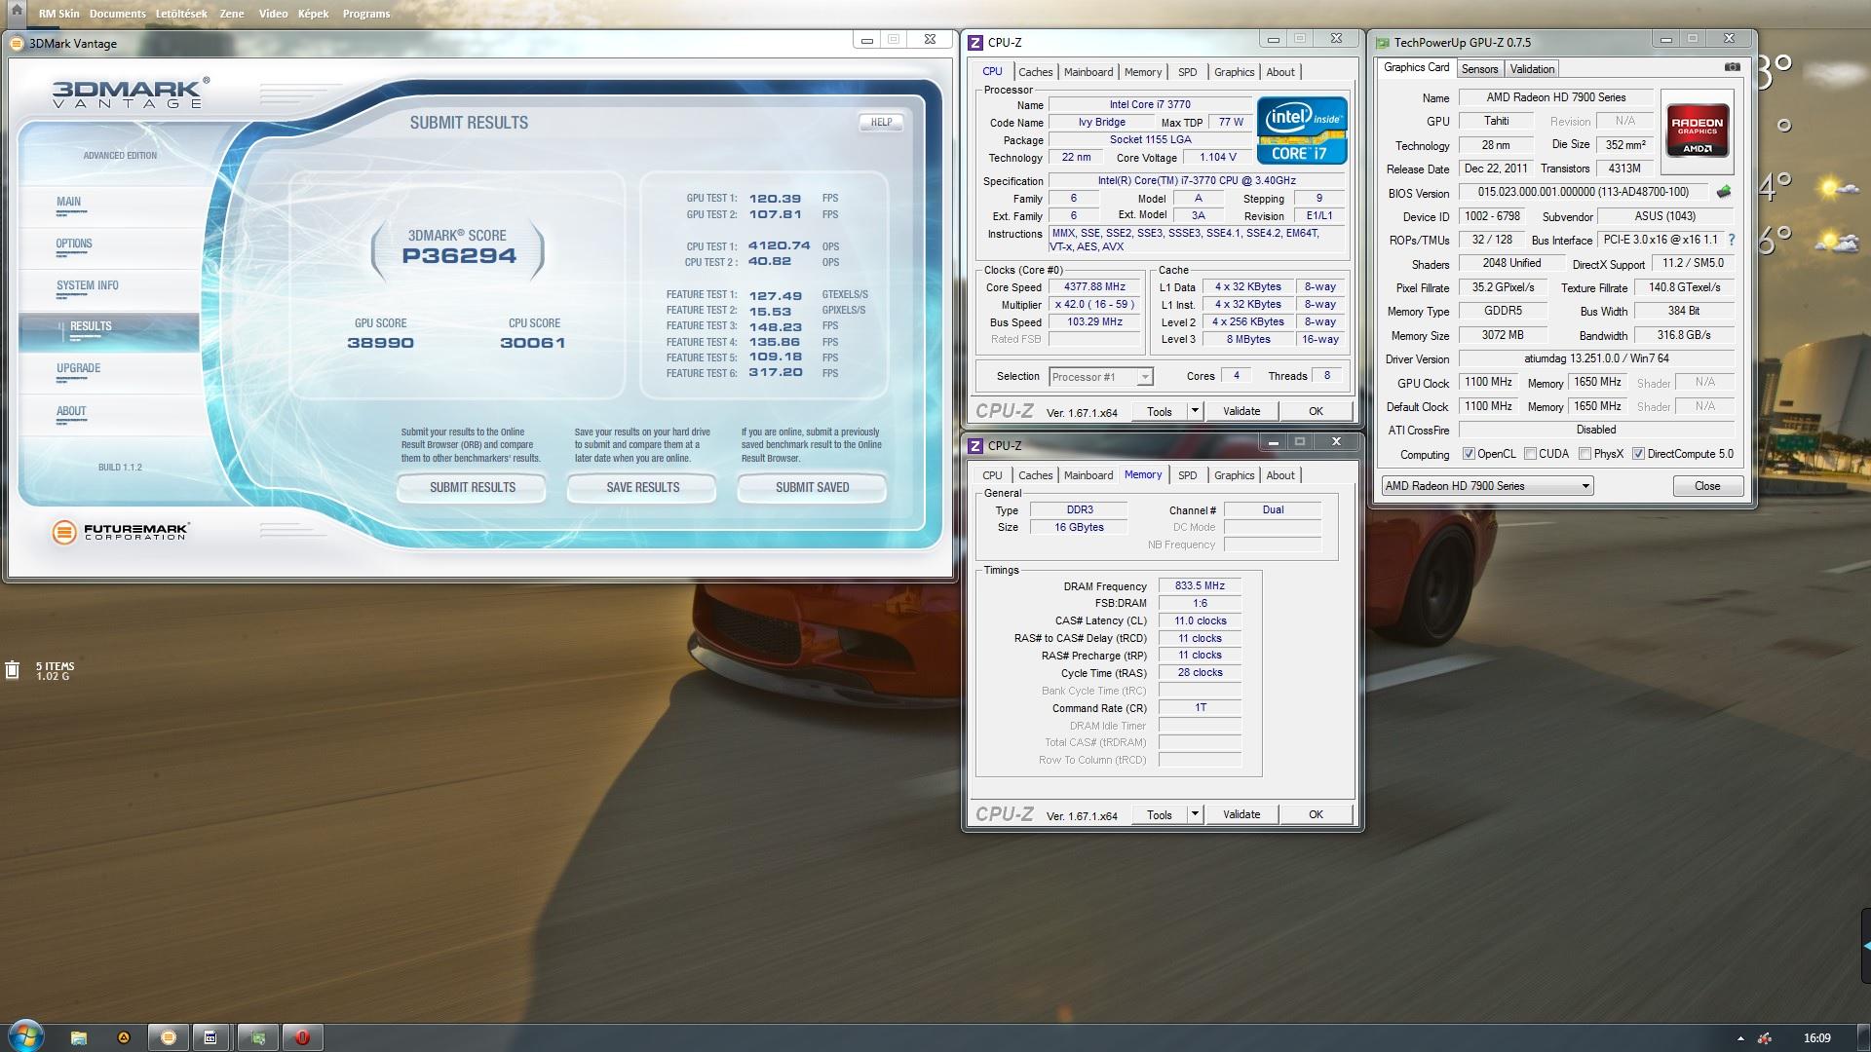Click the Radeon Graphics logo in GPU-Z

pos(1697,132)
